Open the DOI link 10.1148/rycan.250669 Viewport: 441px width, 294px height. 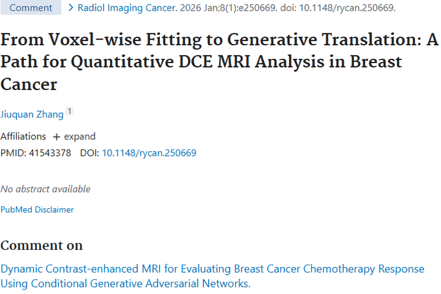(149, 153)
